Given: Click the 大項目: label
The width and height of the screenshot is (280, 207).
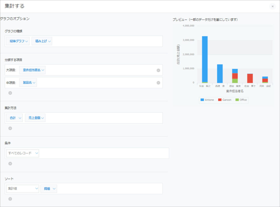Looking at the screenshot, I should point(11,70).
